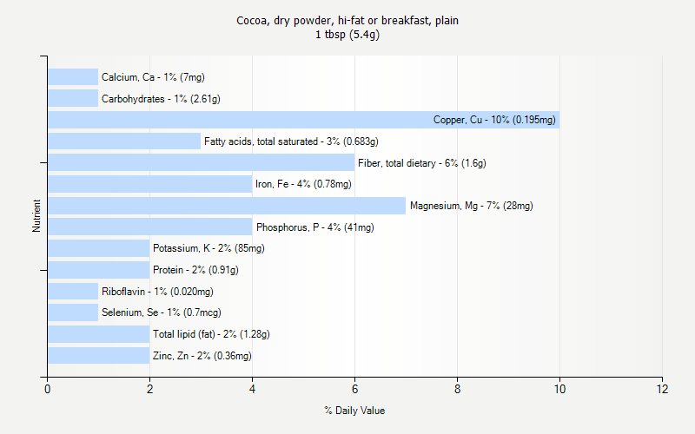
Task: Click the Potassium, K label text
Action: coord(208,248)
